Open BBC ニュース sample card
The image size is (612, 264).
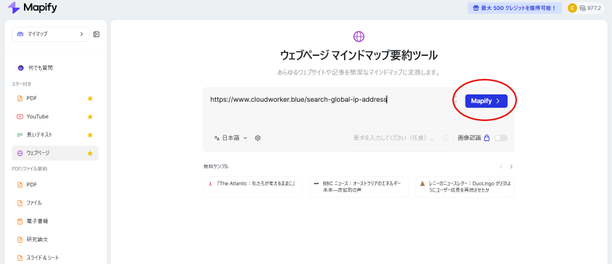click(359, 187)
